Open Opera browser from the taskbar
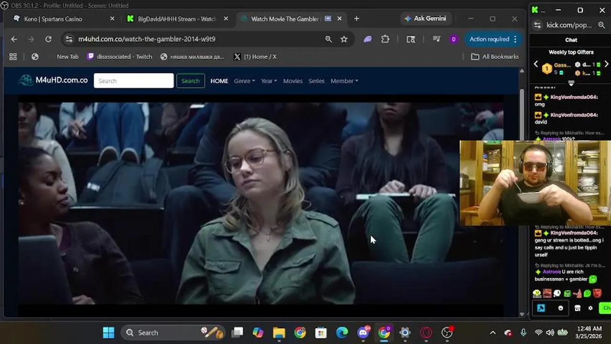The image size is (611, 344). click(x=426, y=333)
